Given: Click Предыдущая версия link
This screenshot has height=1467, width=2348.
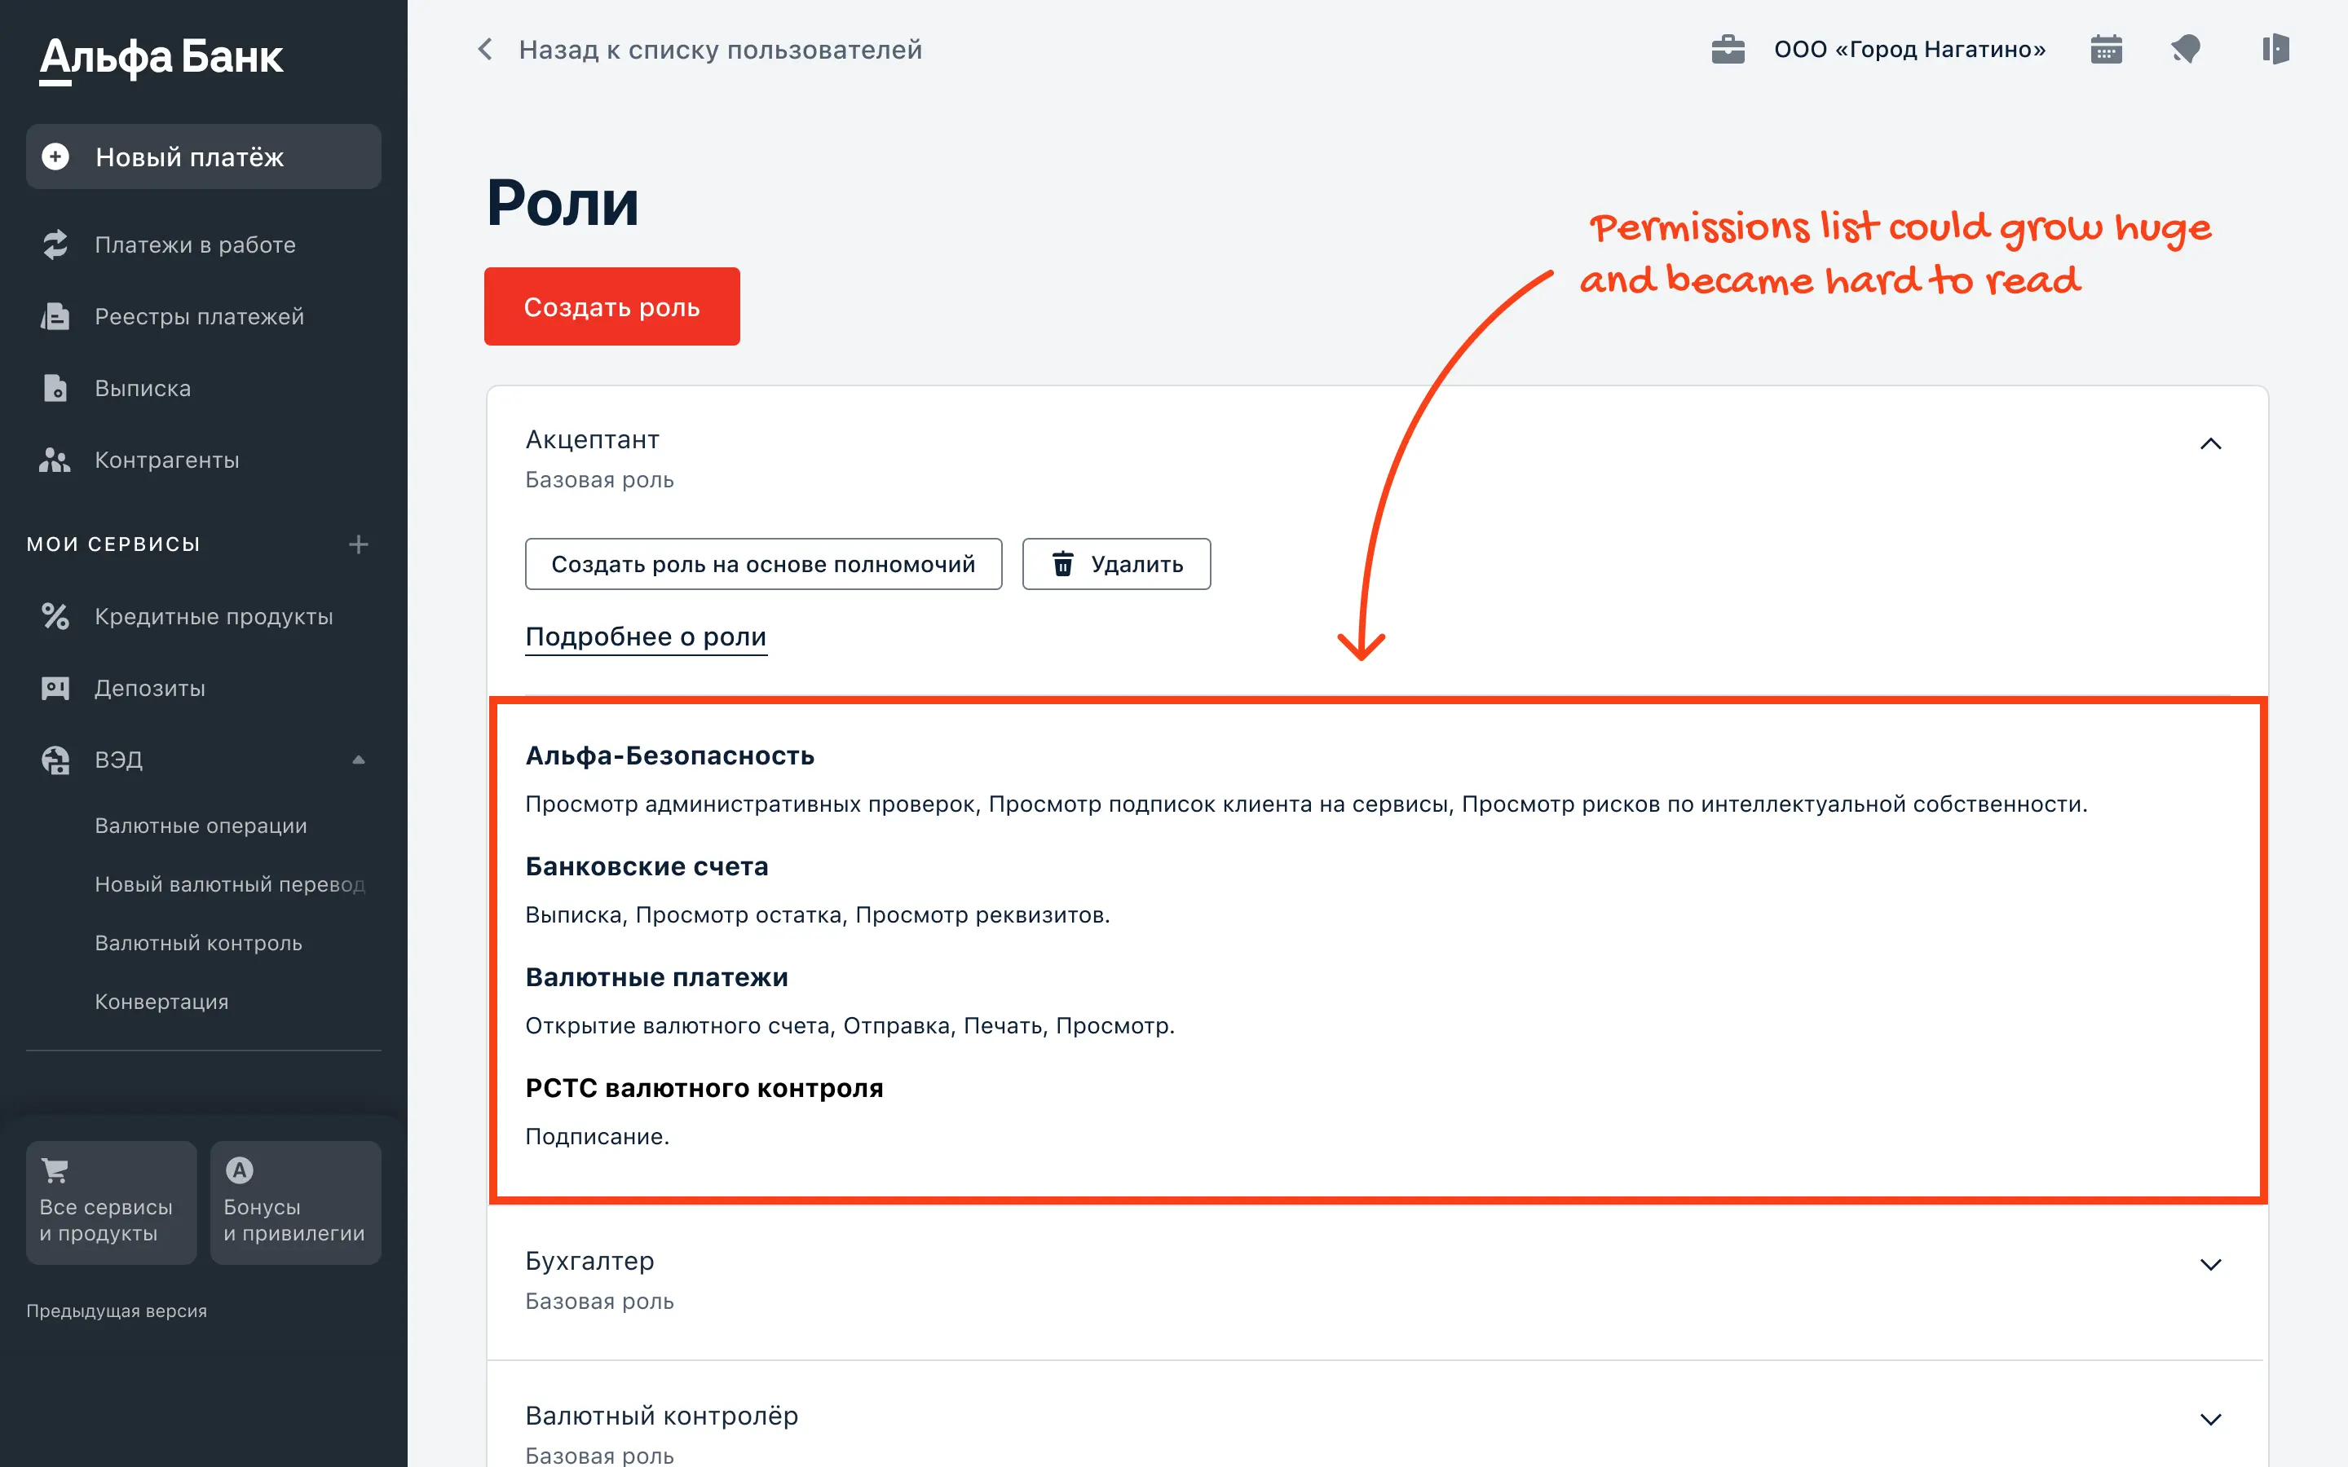Looking at the screenshot, I should (x=117, y=1311).
